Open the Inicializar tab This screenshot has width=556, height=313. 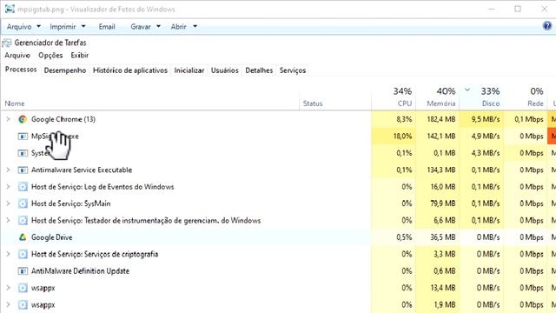tap(189, 70)
